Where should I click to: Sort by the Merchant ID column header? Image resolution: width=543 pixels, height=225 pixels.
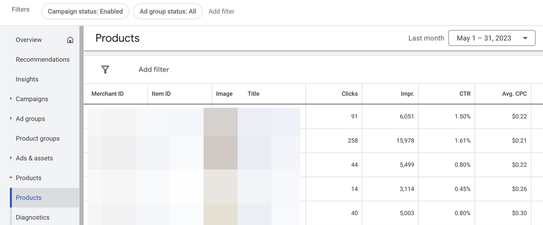point(107,94)
